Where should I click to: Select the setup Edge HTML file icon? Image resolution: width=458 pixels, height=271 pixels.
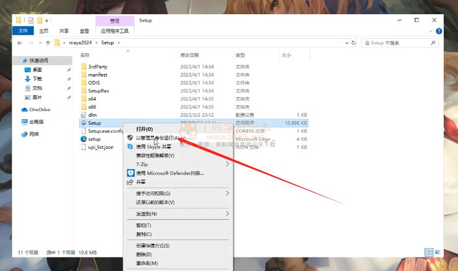83,139
